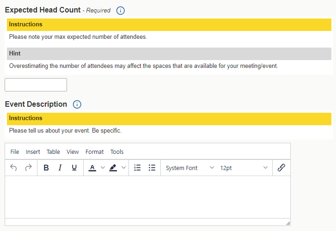
Task: Apply the text color button
Action: pyautogui.click(x=92, y=168)
